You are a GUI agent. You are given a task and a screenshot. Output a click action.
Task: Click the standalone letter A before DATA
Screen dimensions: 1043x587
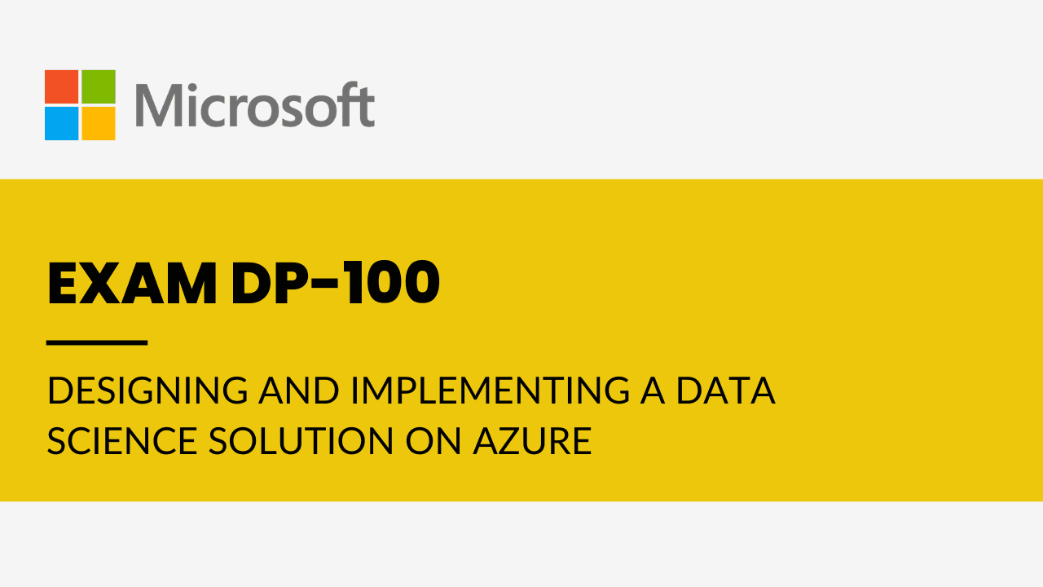click(x=654, y=391)
